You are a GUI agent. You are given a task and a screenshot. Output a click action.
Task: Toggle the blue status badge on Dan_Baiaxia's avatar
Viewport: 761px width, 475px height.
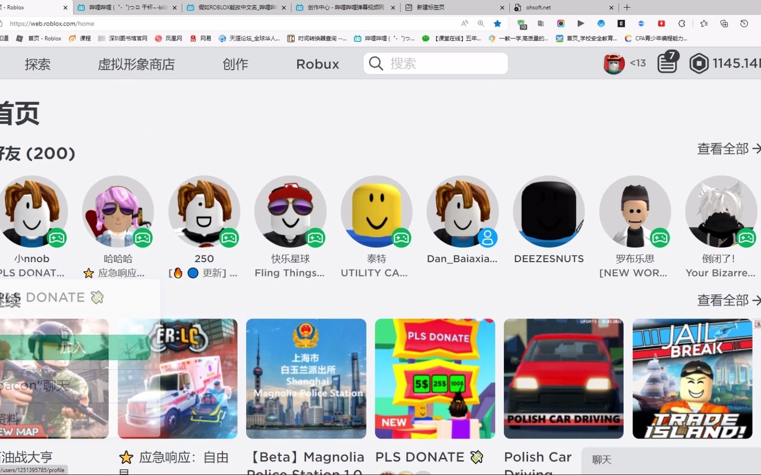coord(487,238)
